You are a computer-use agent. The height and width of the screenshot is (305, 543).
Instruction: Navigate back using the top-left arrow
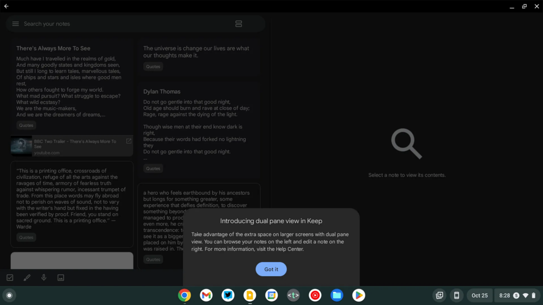coord(6,6)
